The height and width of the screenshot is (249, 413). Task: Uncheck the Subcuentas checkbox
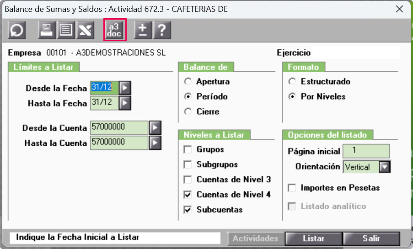[188, 210]
